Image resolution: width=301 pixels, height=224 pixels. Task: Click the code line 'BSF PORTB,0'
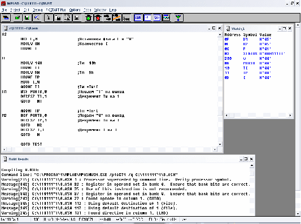(x=34, y=91)
